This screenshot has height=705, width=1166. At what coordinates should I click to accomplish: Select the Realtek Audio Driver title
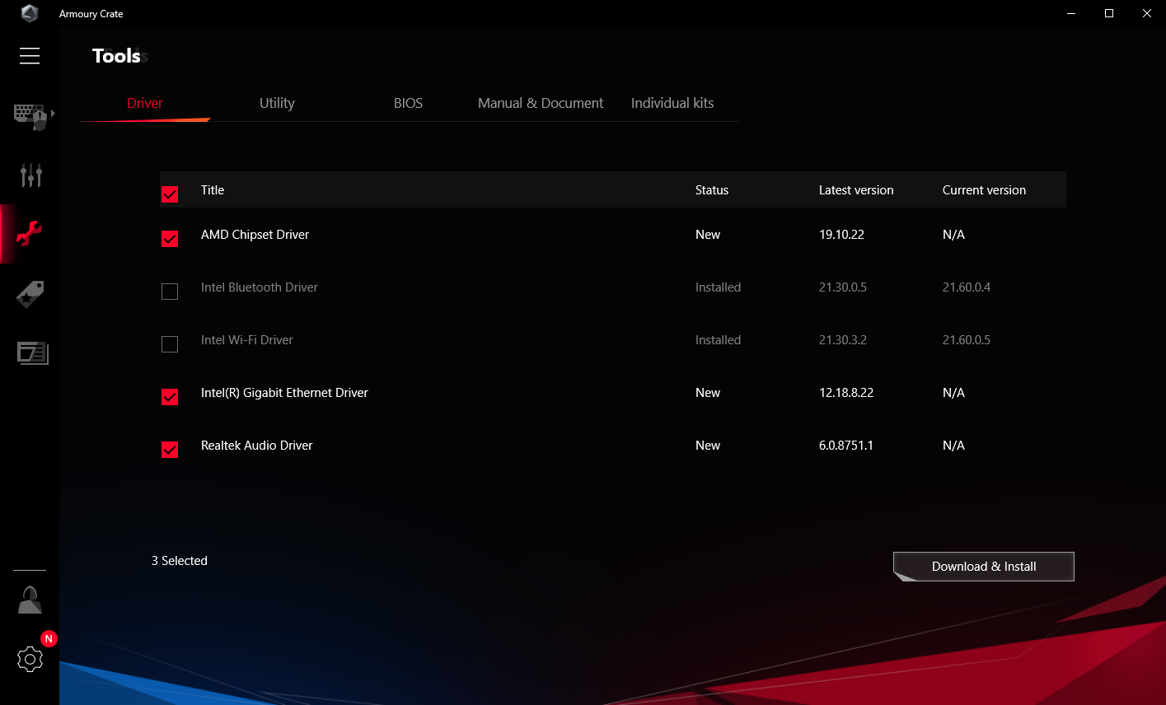[x=257, y=446]
